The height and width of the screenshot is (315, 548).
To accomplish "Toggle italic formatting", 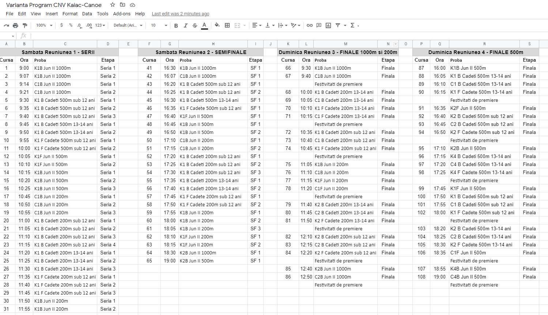I will pyautogui.click(x=185, y=25).
